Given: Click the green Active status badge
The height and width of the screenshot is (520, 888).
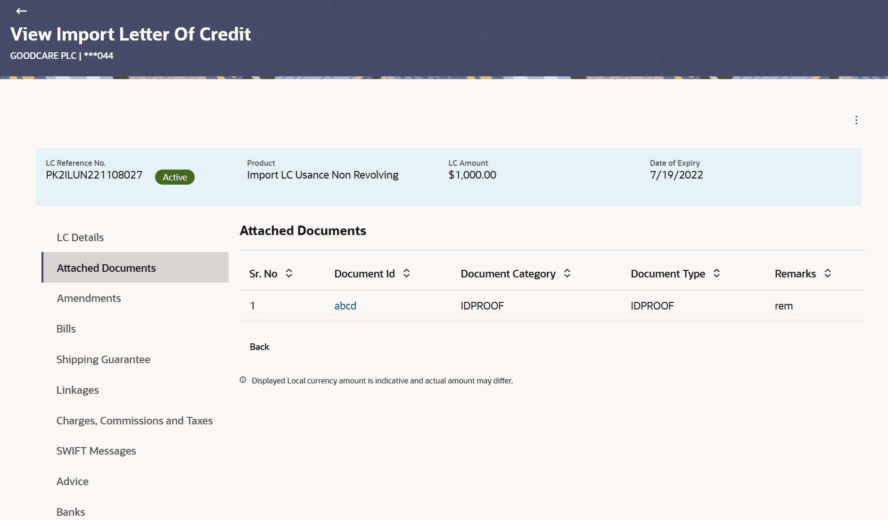Looking at the screenshot, I should 175,177.
